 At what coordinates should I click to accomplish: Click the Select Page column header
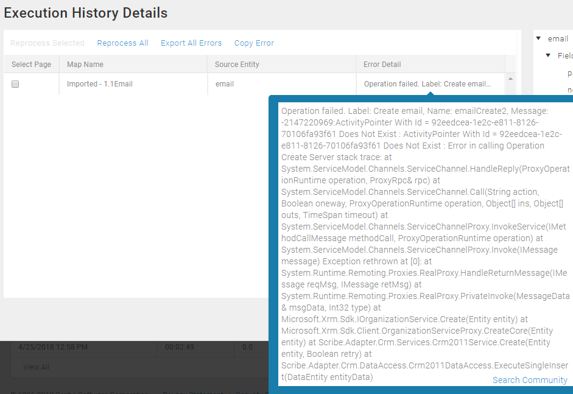pyautogui.click(x=31, y=65)
